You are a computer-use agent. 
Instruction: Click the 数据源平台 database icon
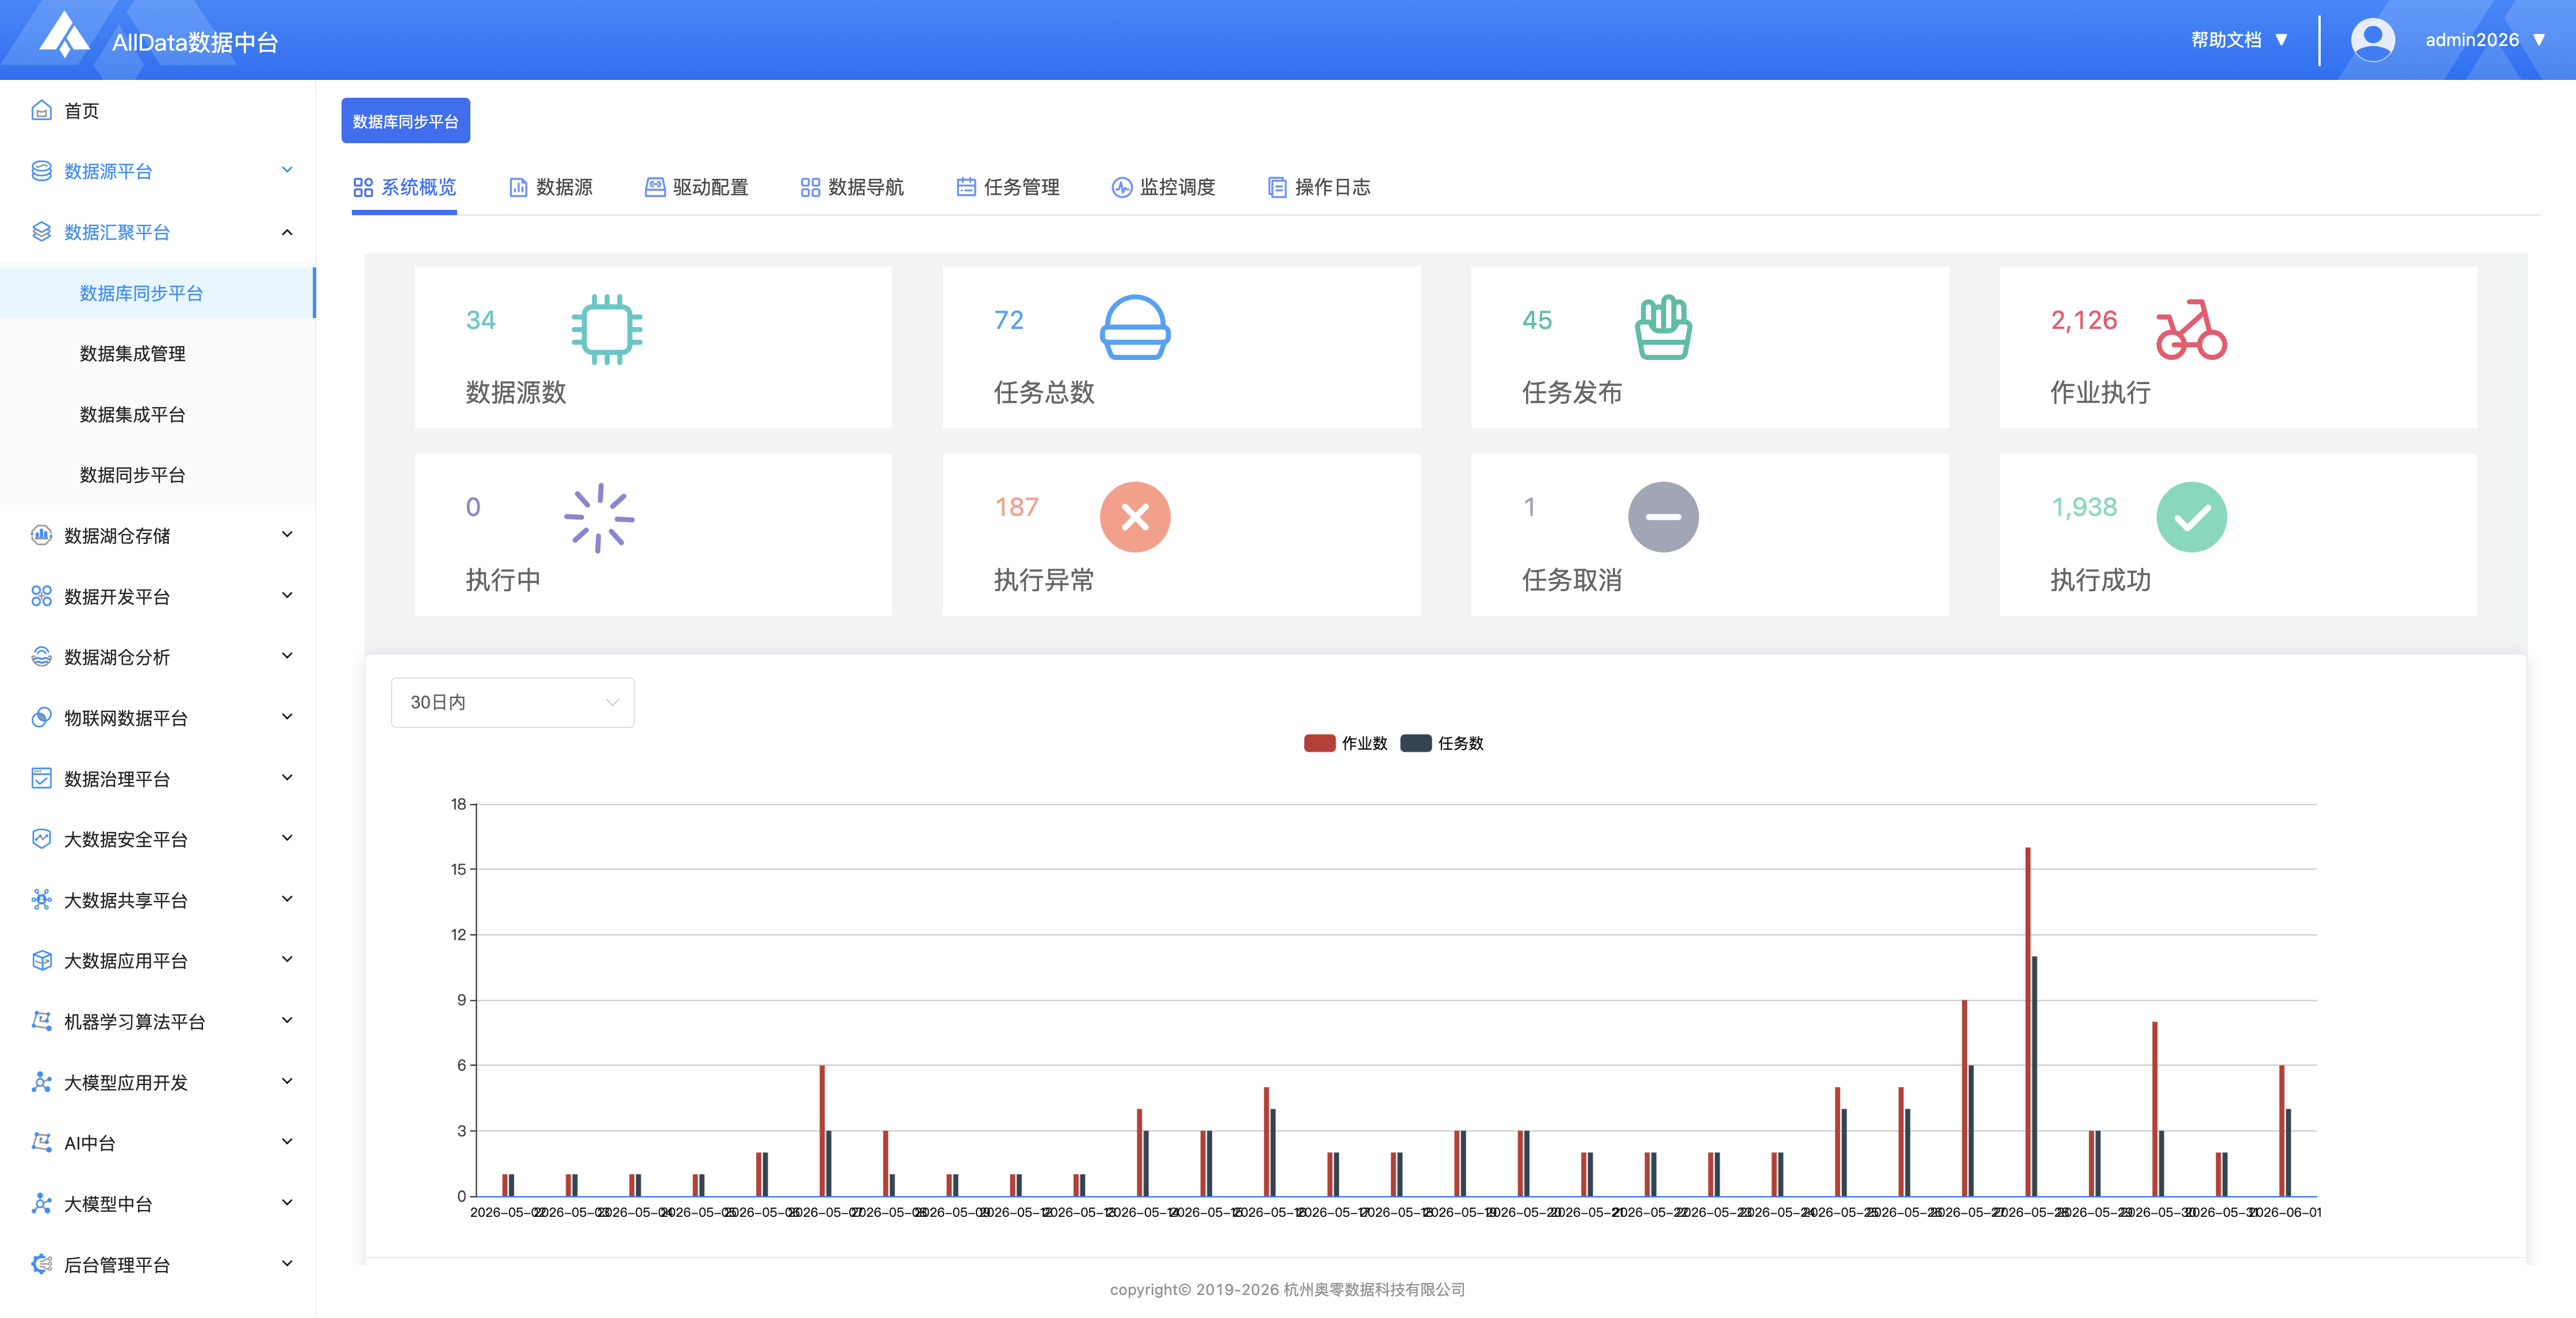tap(41, 171)
